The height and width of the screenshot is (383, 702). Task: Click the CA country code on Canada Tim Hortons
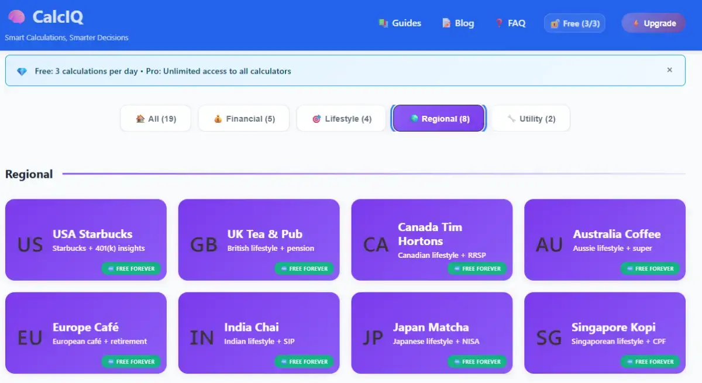click(x=376, y=244)
